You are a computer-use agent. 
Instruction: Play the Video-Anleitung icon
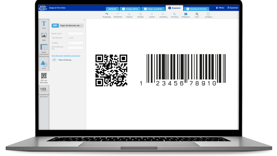(x=54, y=60)
